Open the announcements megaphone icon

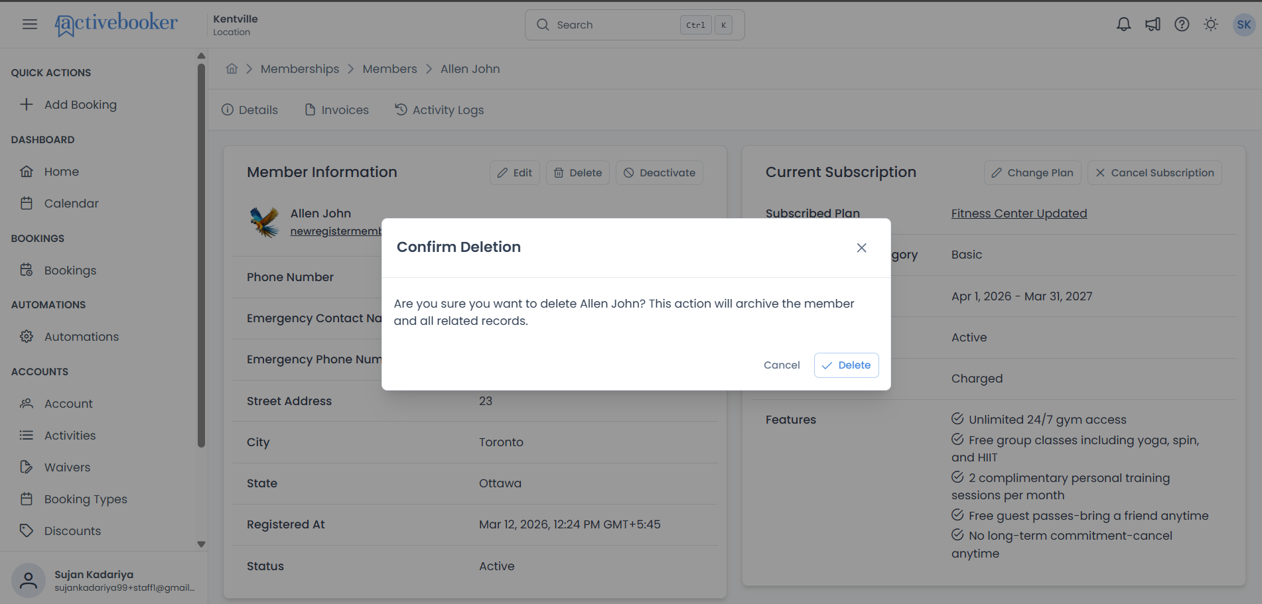point(1153,25)
